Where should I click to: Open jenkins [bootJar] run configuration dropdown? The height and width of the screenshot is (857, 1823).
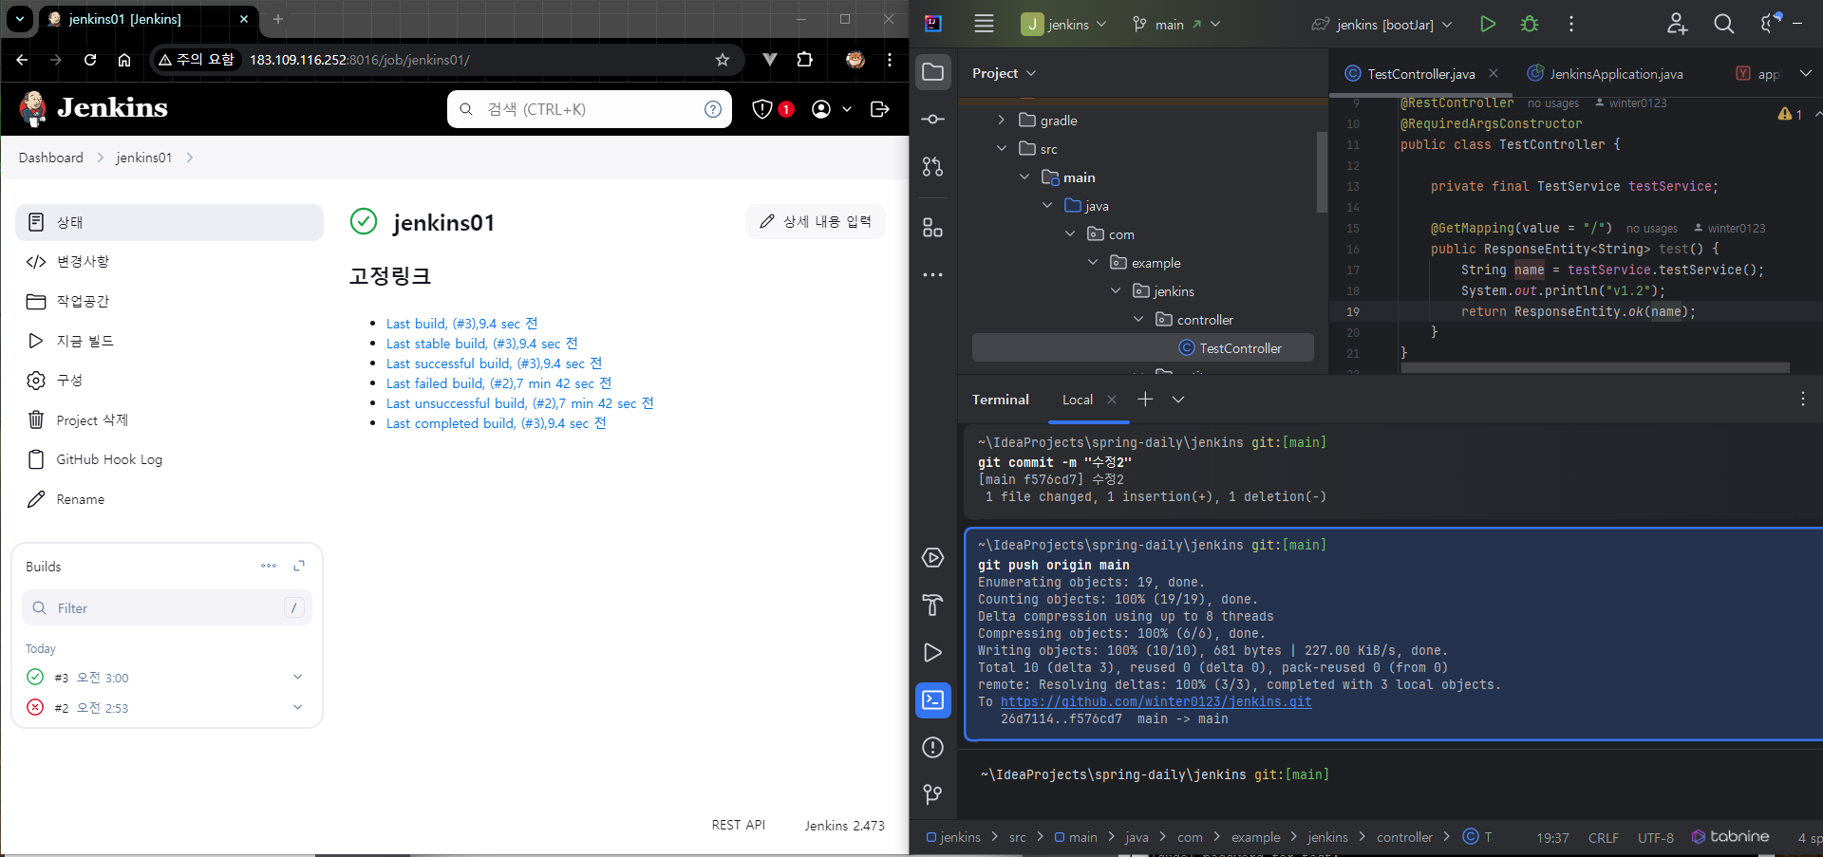tap(1382, 25)
